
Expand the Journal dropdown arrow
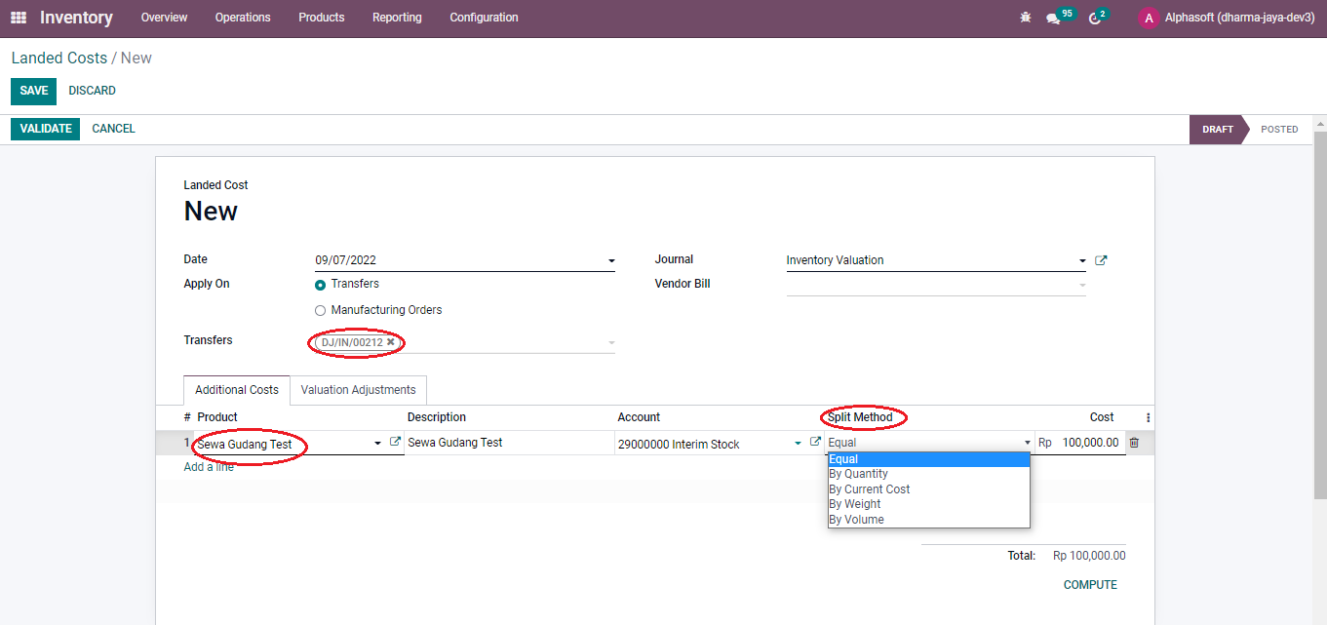(x=1082, y=261)
